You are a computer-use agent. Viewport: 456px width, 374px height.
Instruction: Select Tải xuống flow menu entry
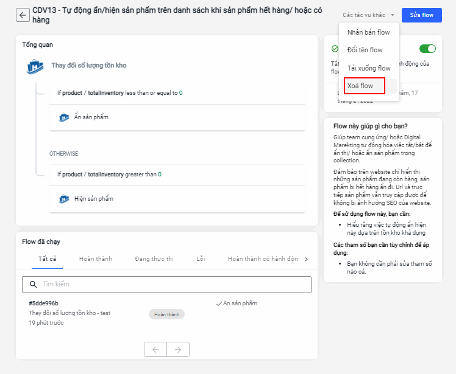[x=368, y=68]
